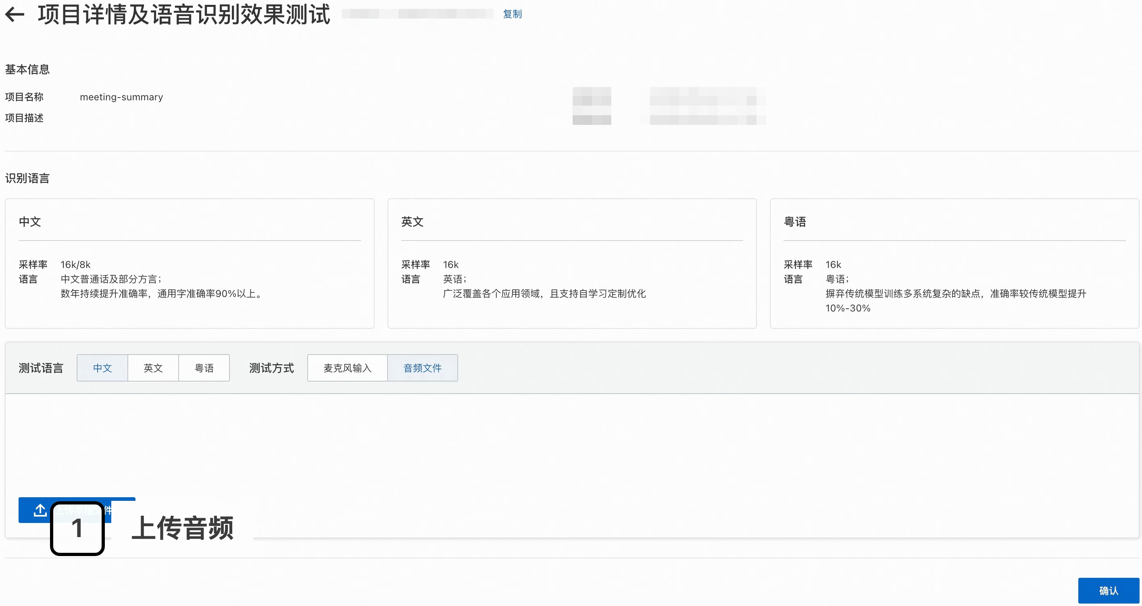The width and height of the screenshot is (1142, 606).
Task: Click the 上传音频 annotation label
Action: coord(182,528)
